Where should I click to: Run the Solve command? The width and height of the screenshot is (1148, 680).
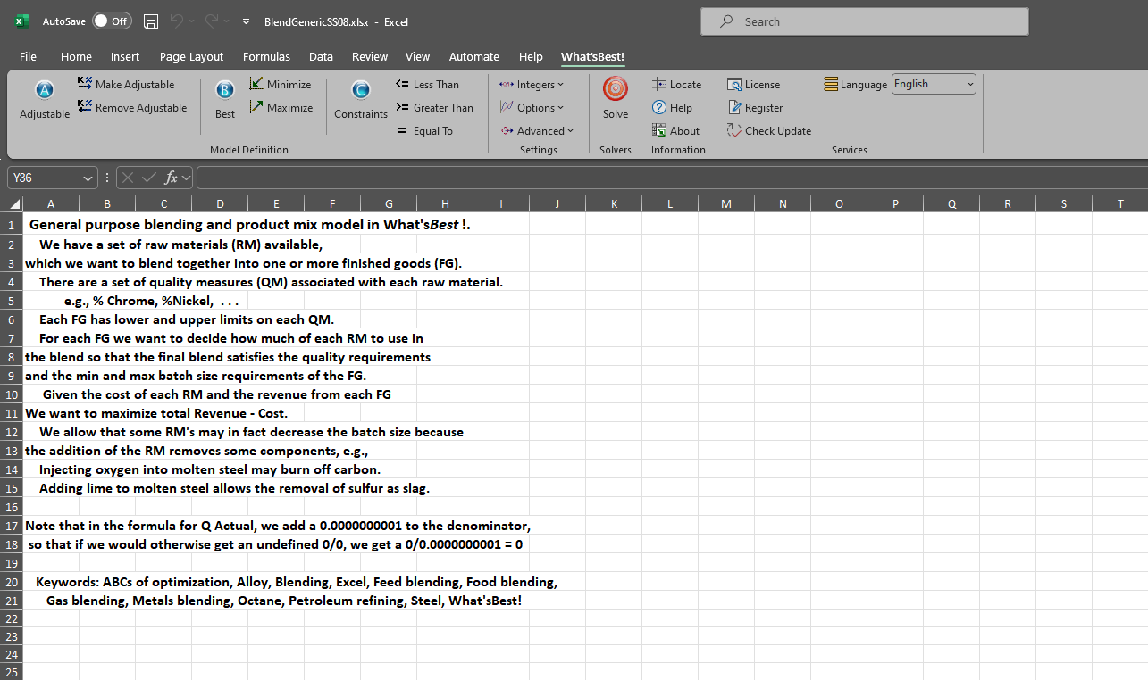click(616, 99)
